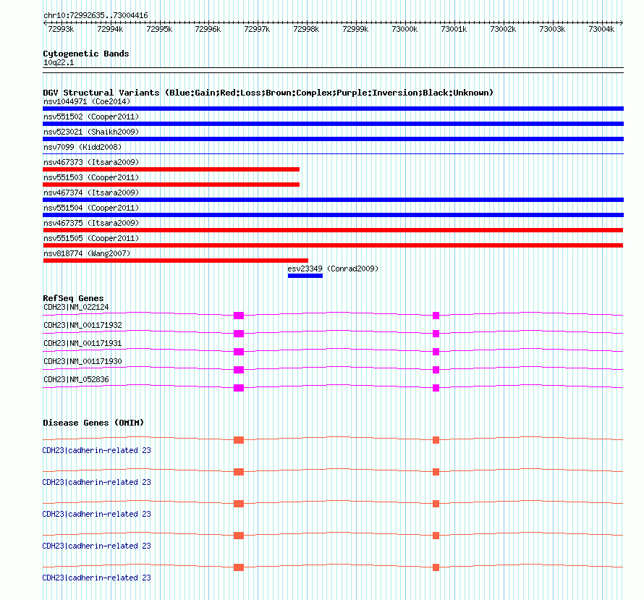Click the 73000k ruler tick label
The height and width of the screenshot is (600, 644).
pyautogui.click(x=404, y=29)
